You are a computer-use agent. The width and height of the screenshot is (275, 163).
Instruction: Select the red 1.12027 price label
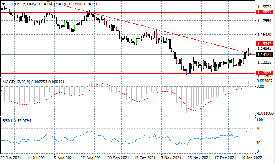tap(265, 73)
